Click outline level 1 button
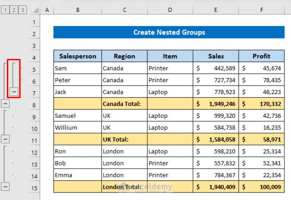This screenshot has height=200, width=291. coord(5,10)
